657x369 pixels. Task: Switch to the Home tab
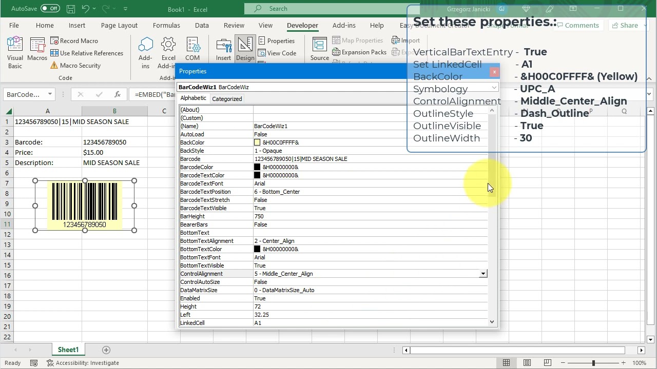click(45, 25)
